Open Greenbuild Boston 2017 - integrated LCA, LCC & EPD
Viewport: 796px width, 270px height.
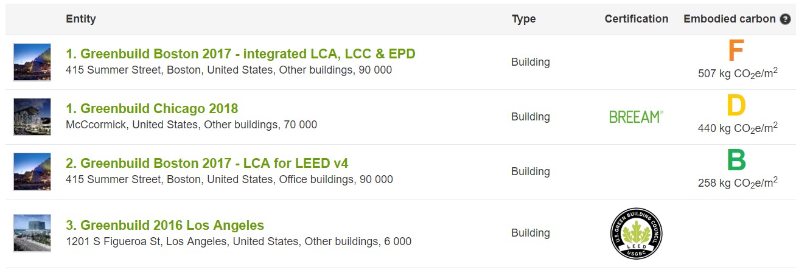point(240,54)
